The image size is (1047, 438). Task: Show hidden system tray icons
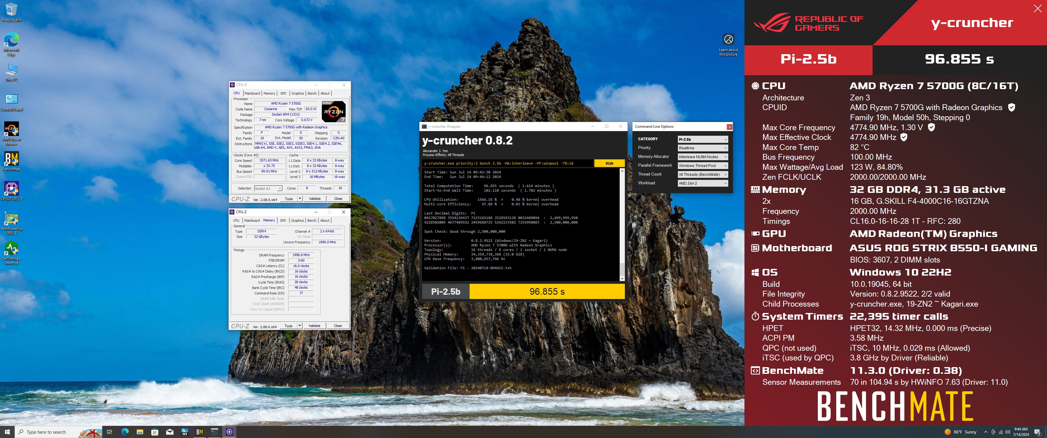coord(986,432)
